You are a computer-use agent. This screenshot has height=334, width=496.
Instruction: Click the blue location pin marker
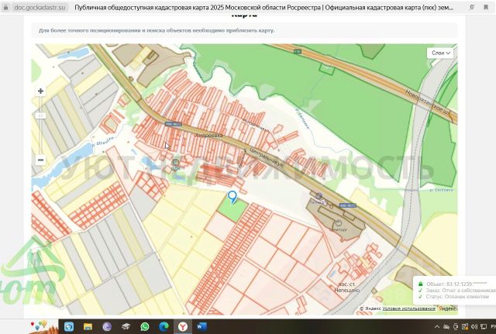[x=232, y=197]
